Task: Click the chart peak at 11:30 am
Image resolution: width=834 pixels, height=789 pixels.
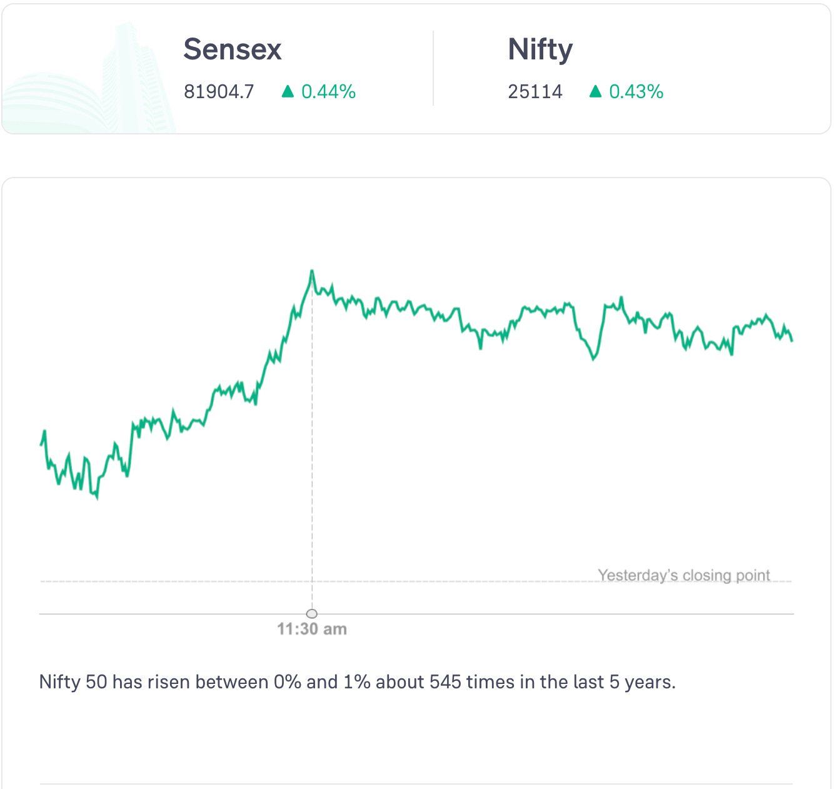Action: 312,271
